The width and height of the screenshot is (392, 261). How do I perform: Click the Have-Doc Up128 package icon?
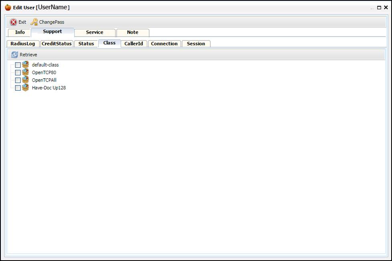[26, 88]
